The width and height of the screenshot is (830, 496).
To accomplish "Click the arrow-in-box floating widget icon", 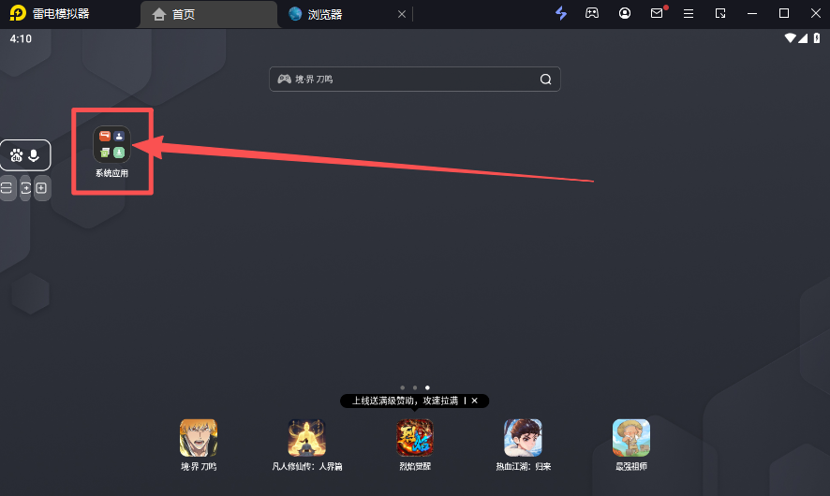I will tap(25, 188).
